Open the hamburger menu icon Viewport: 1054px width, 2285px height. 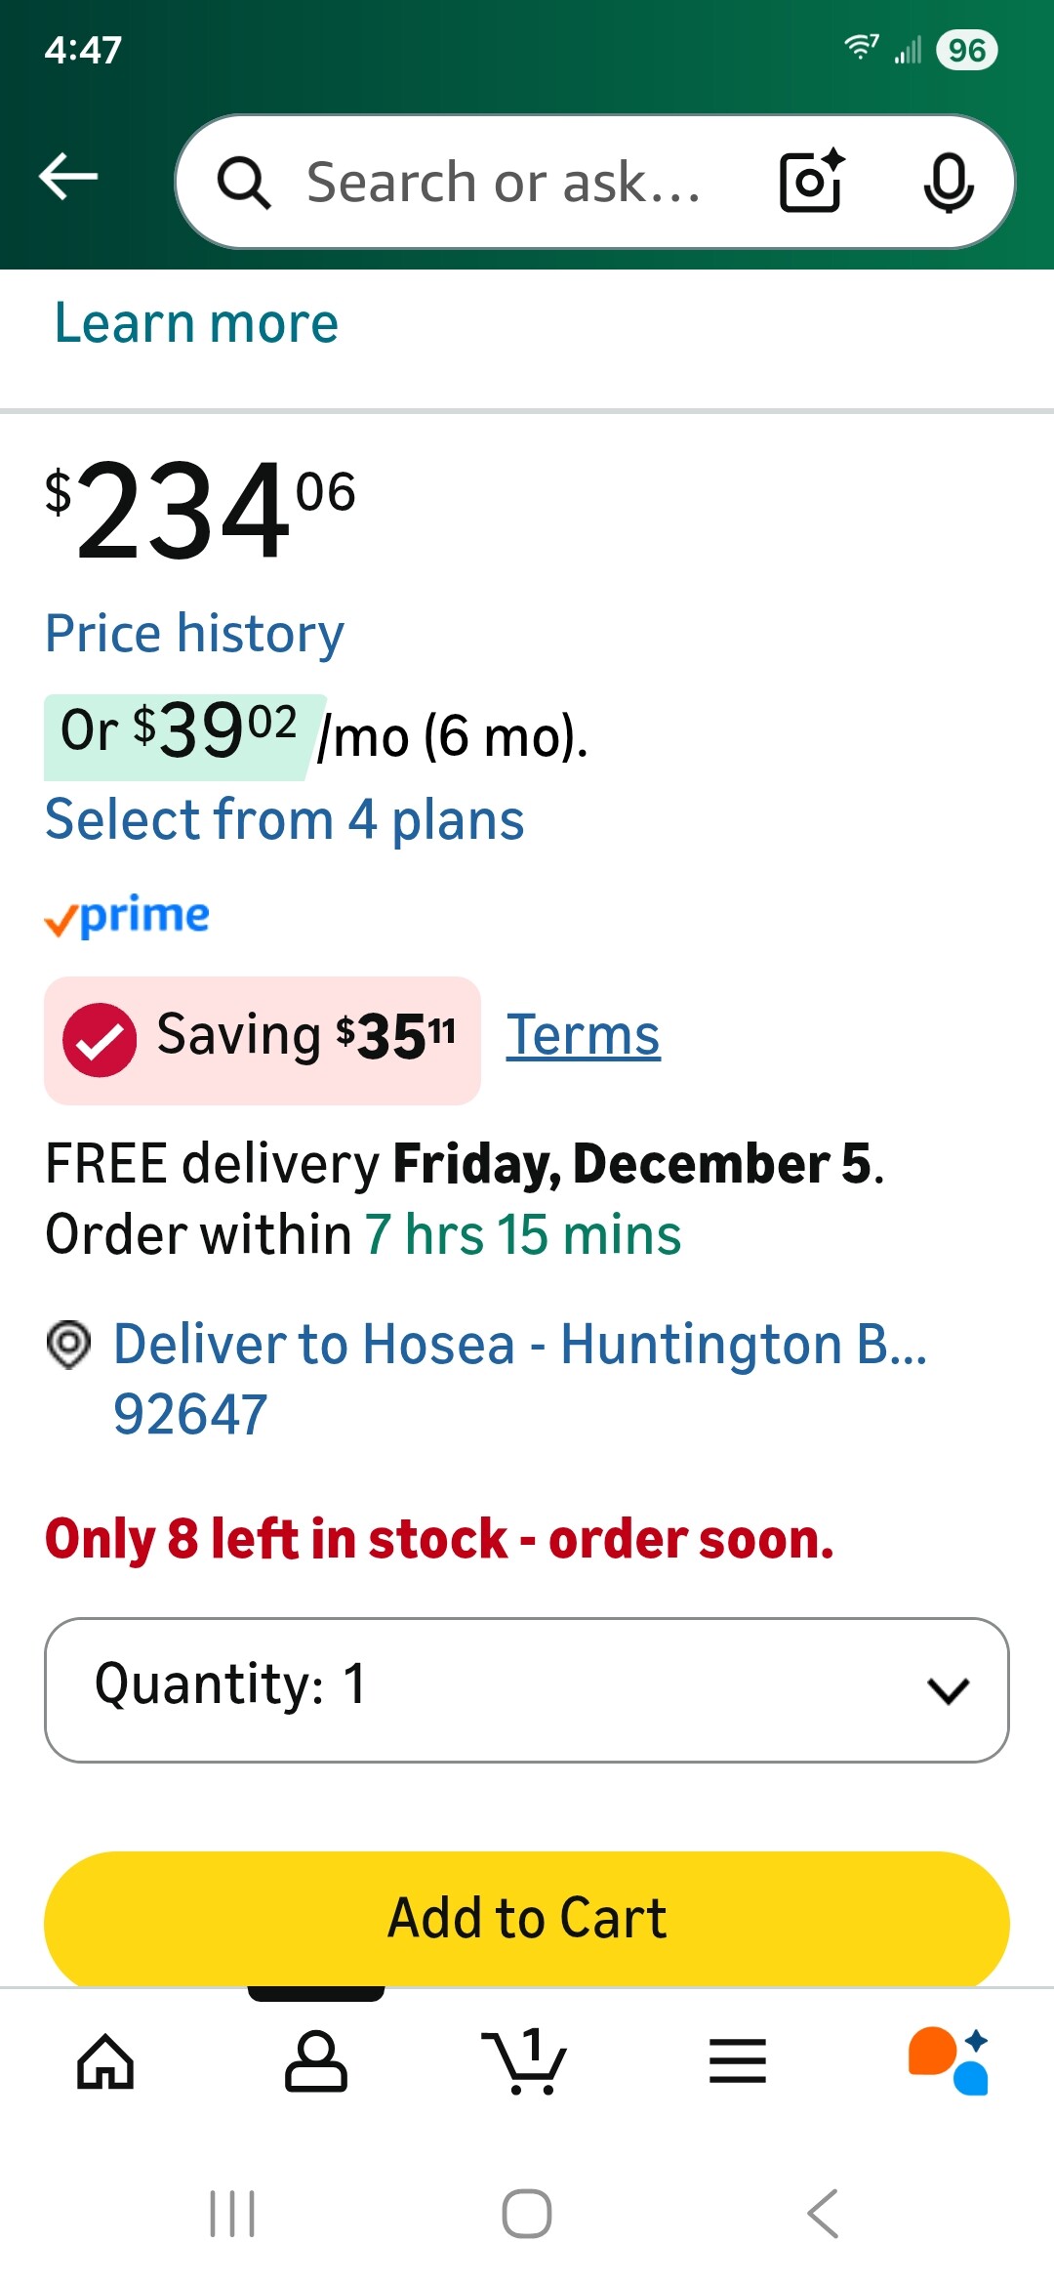(737, 2061)
